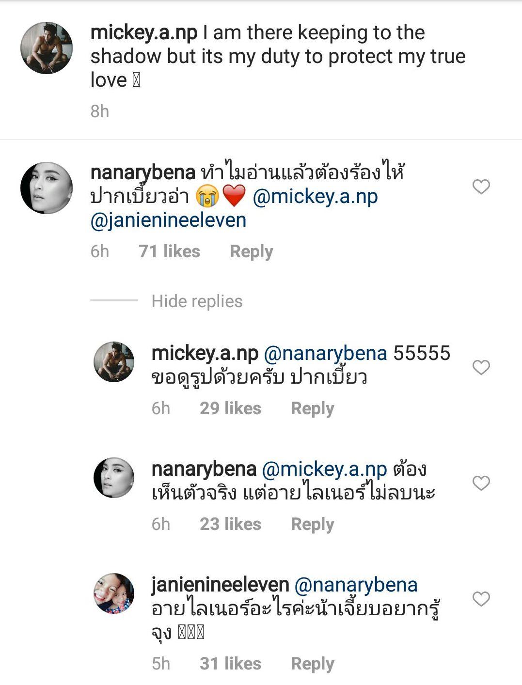Tap the heart on janienineeleven's reply
Viewport: 522px width, 685px height.
(481, 599)
